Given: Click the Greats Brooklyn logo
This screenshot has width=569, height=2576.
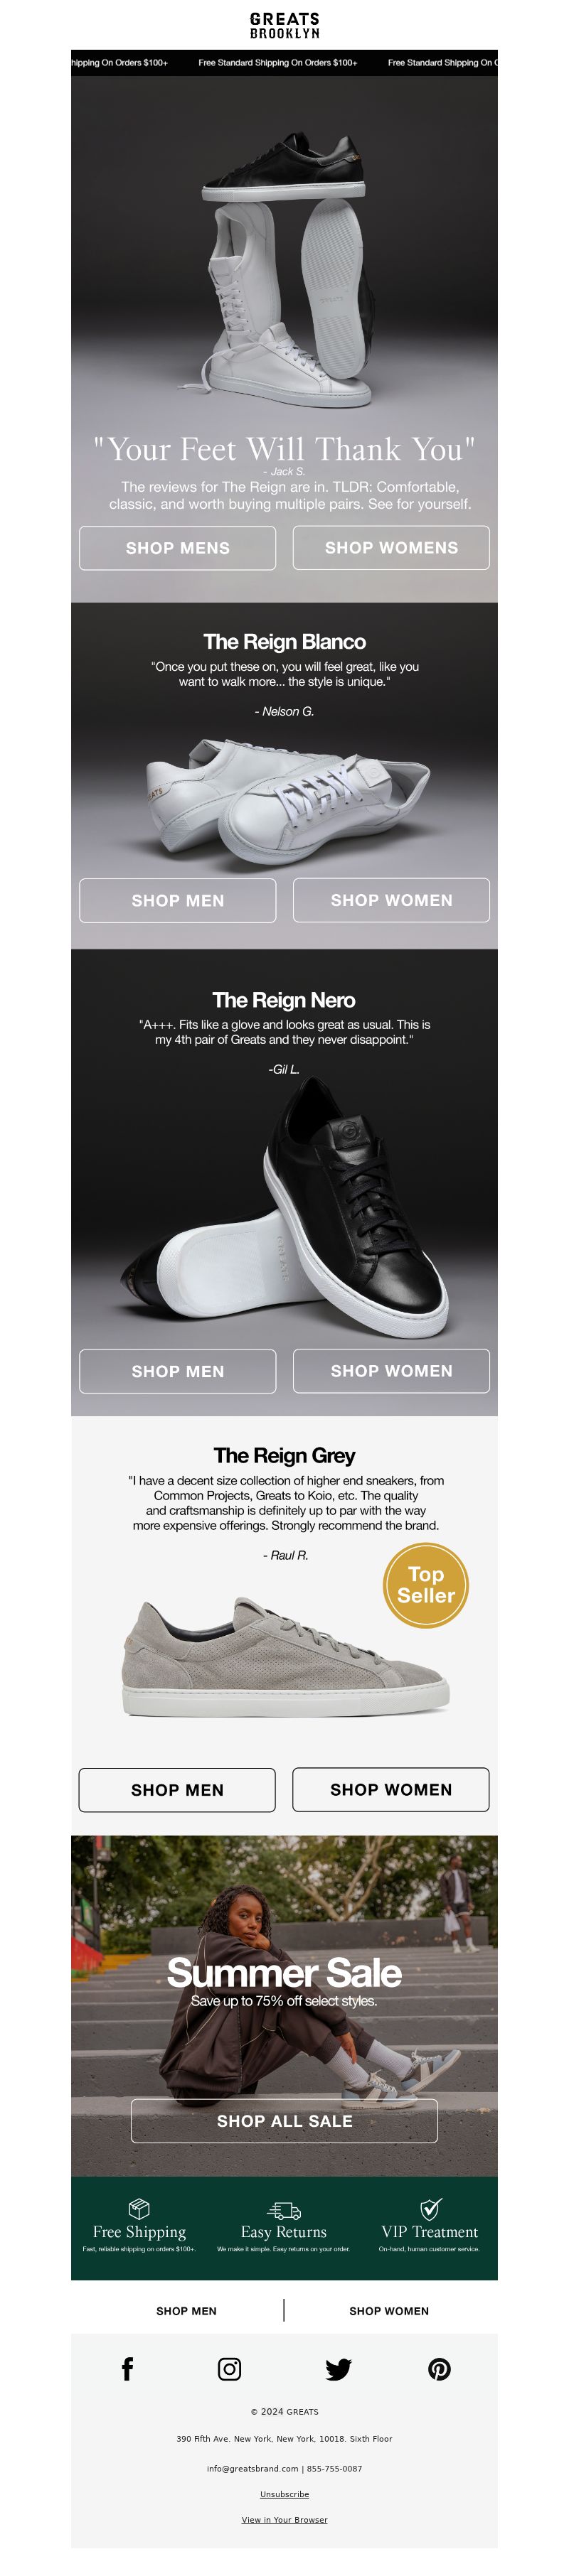Looking at the screenshot, I should 284,25.
